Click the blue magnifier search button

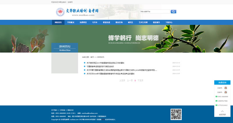(x=173, y=12)
